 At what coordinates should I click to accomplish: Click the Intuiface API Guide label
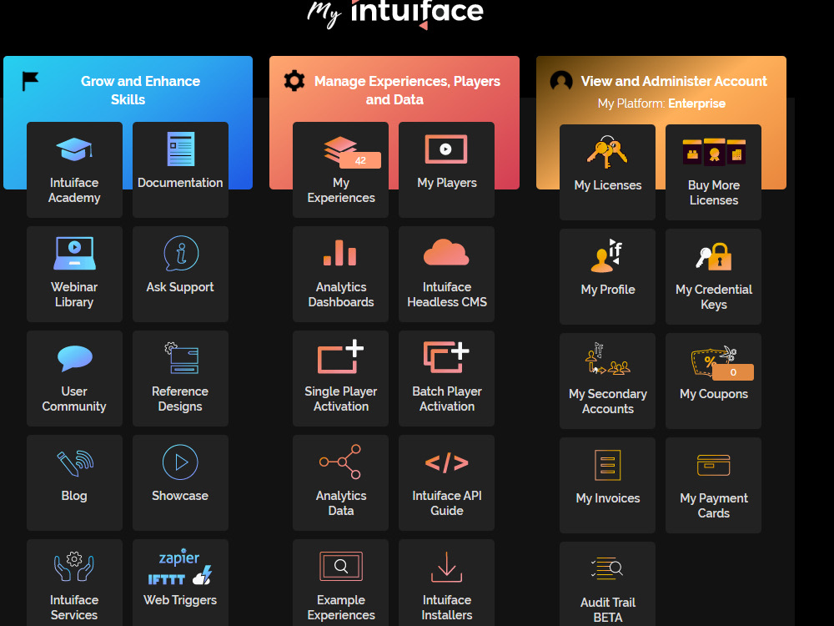[x=447, y=503]
